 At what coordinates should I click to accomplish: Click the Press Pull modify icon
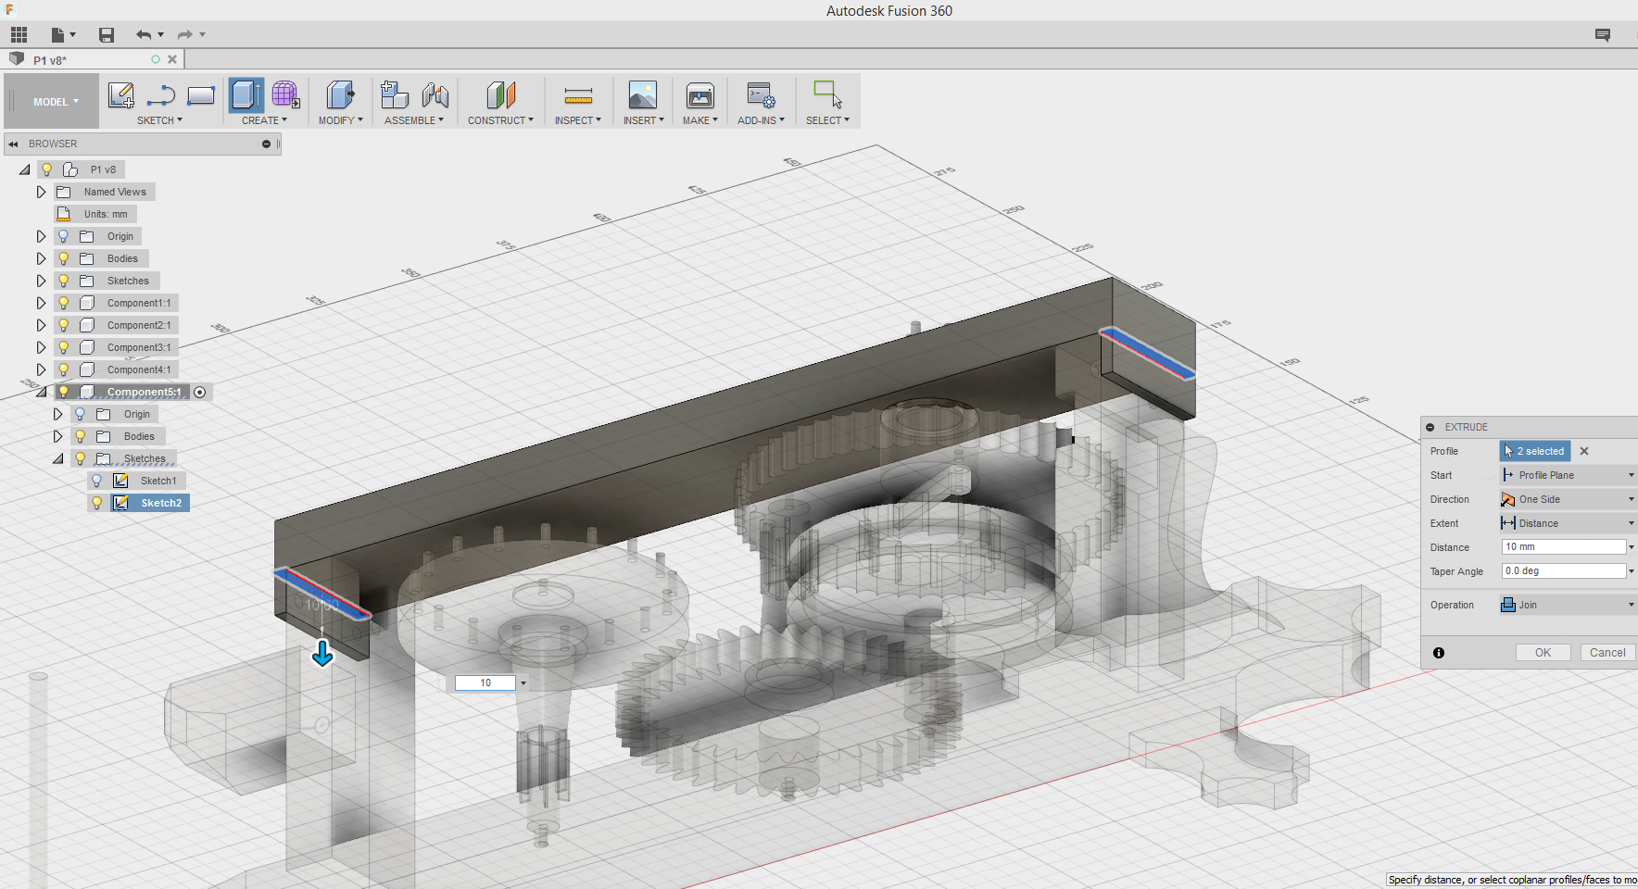tap(340, 94)
